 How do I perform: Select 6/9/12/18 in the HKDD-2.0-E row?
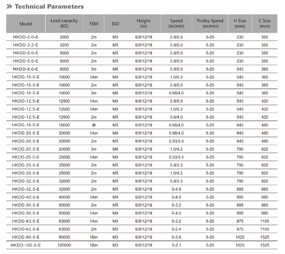pos(143,37)
